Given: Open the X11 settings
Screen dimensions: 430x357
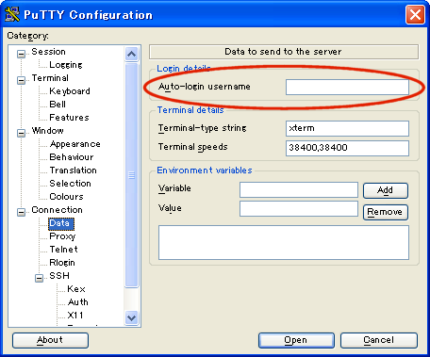Looking at the screenshot, I should click(x=75, y=316).
